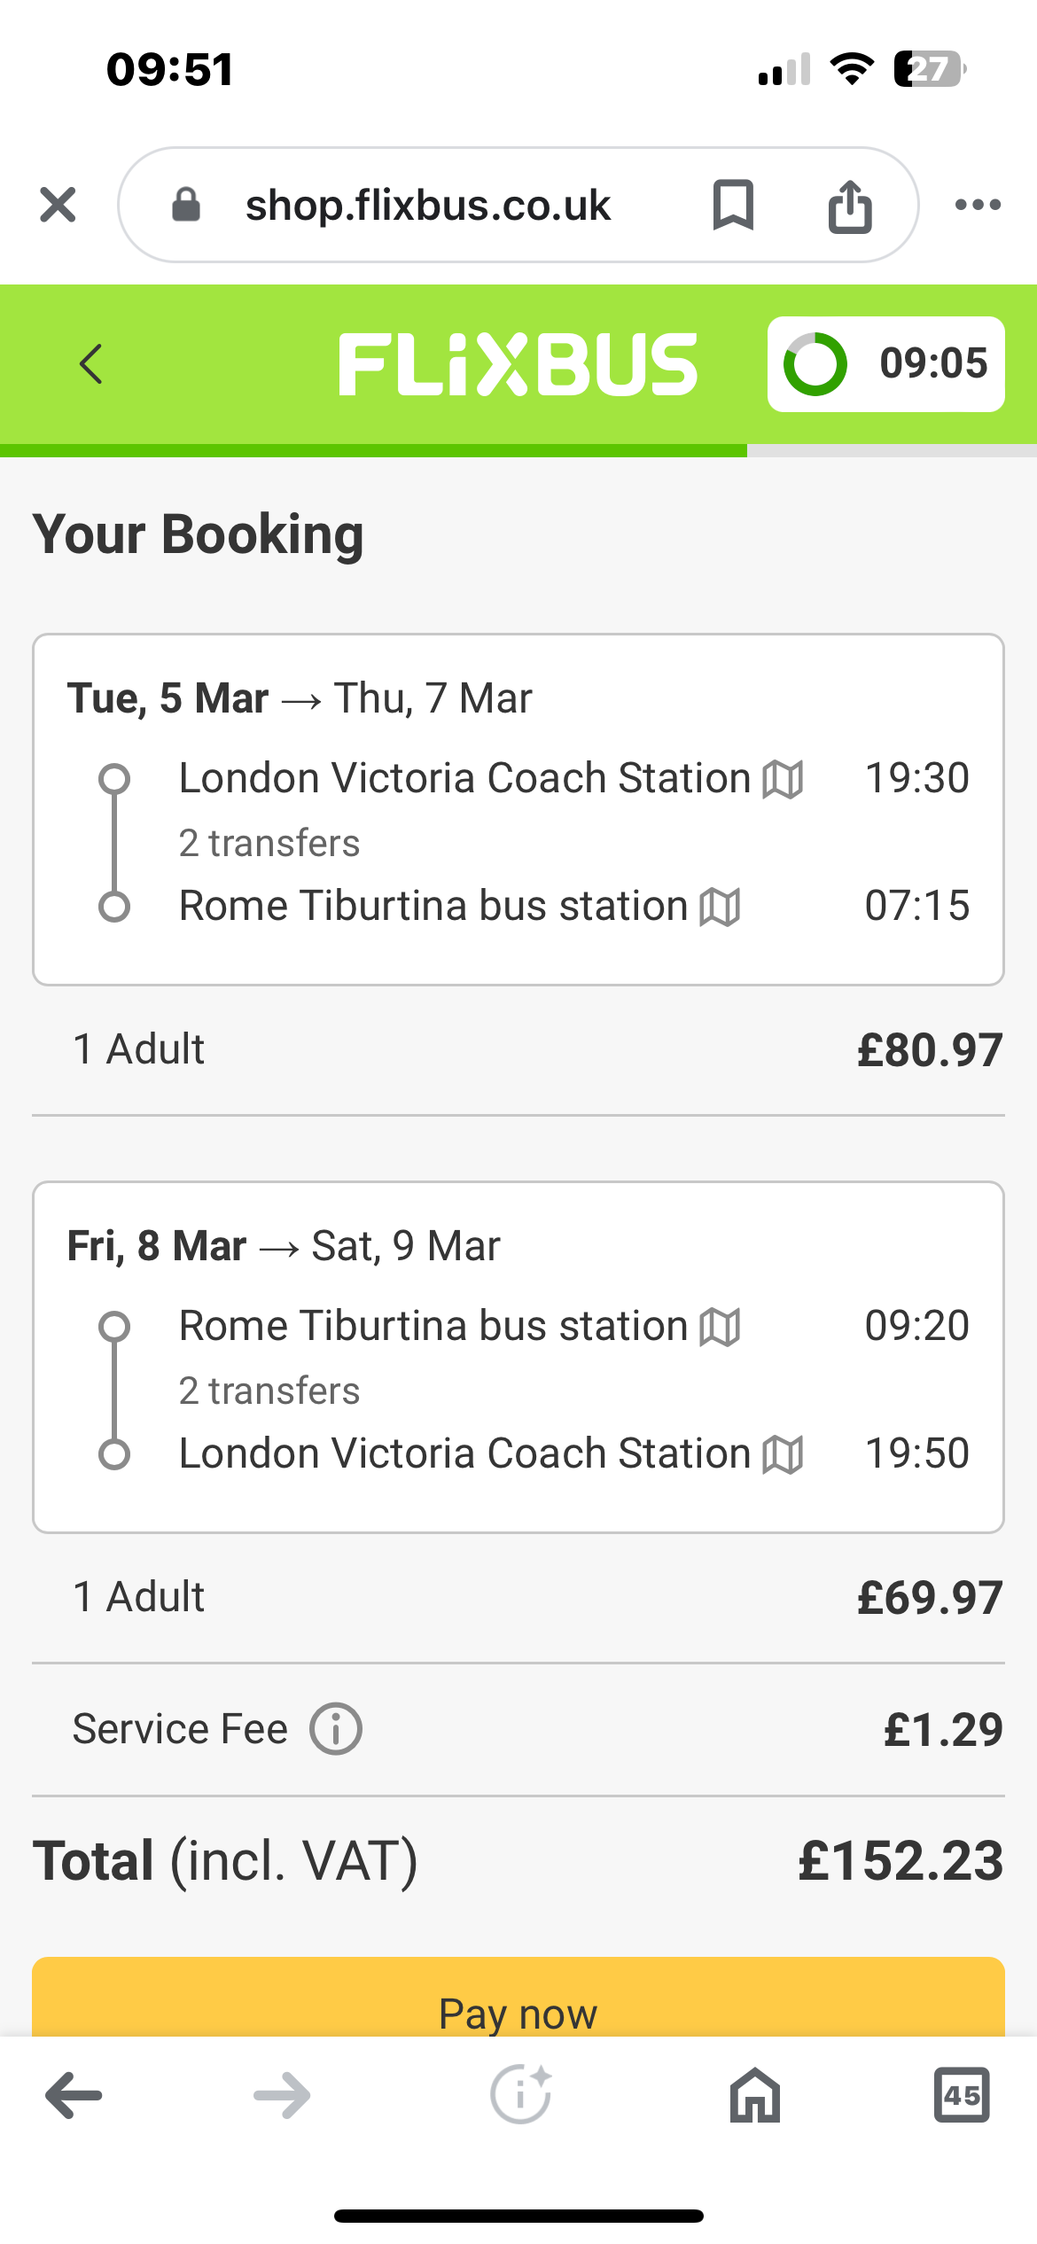Tap the shop.flixbus.co.uk address field
1037x2244 pixels.
click(428, 205)
